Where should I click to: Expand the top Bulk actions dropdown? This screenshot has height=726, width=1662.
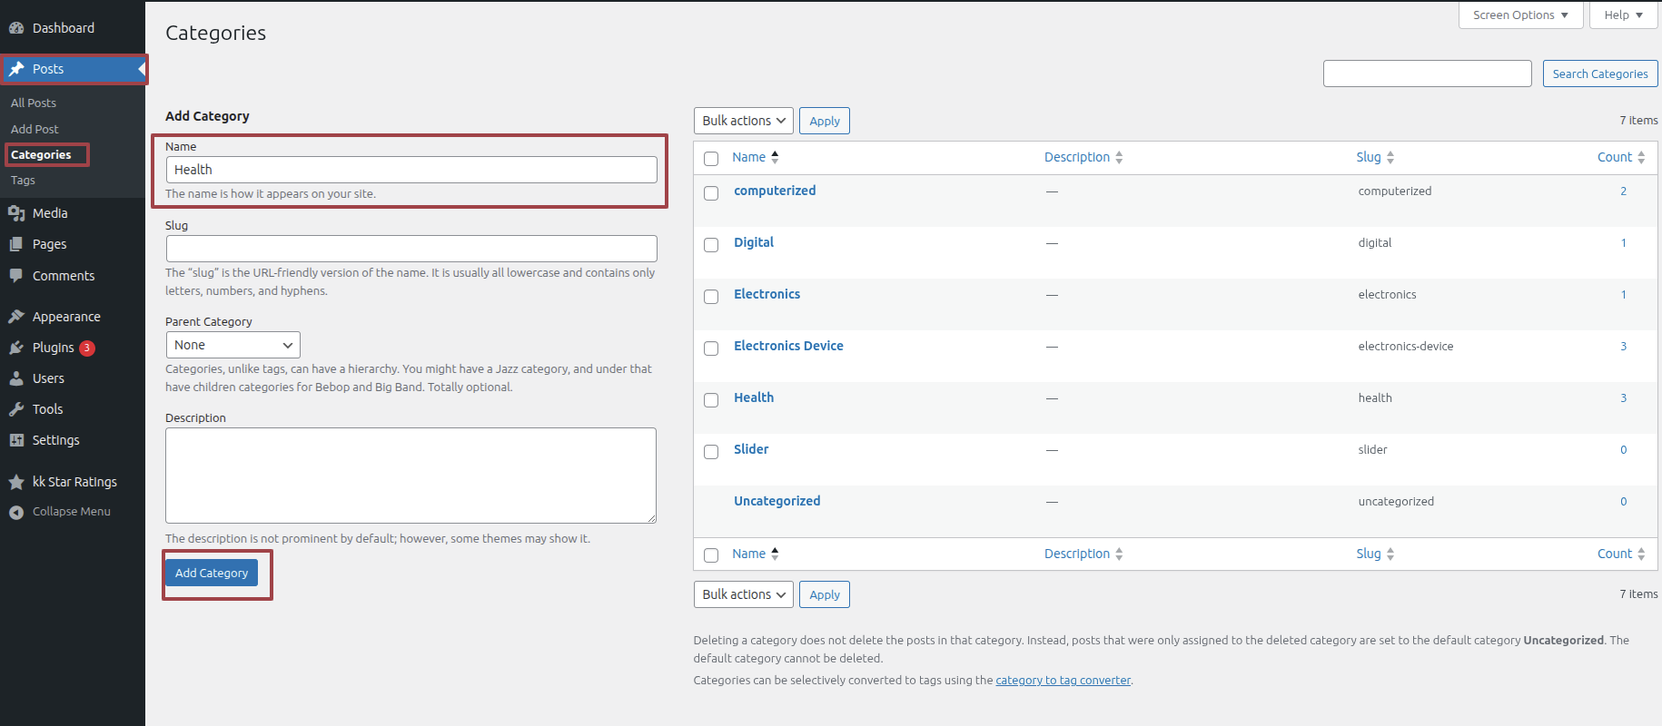[x=743, y=121]
